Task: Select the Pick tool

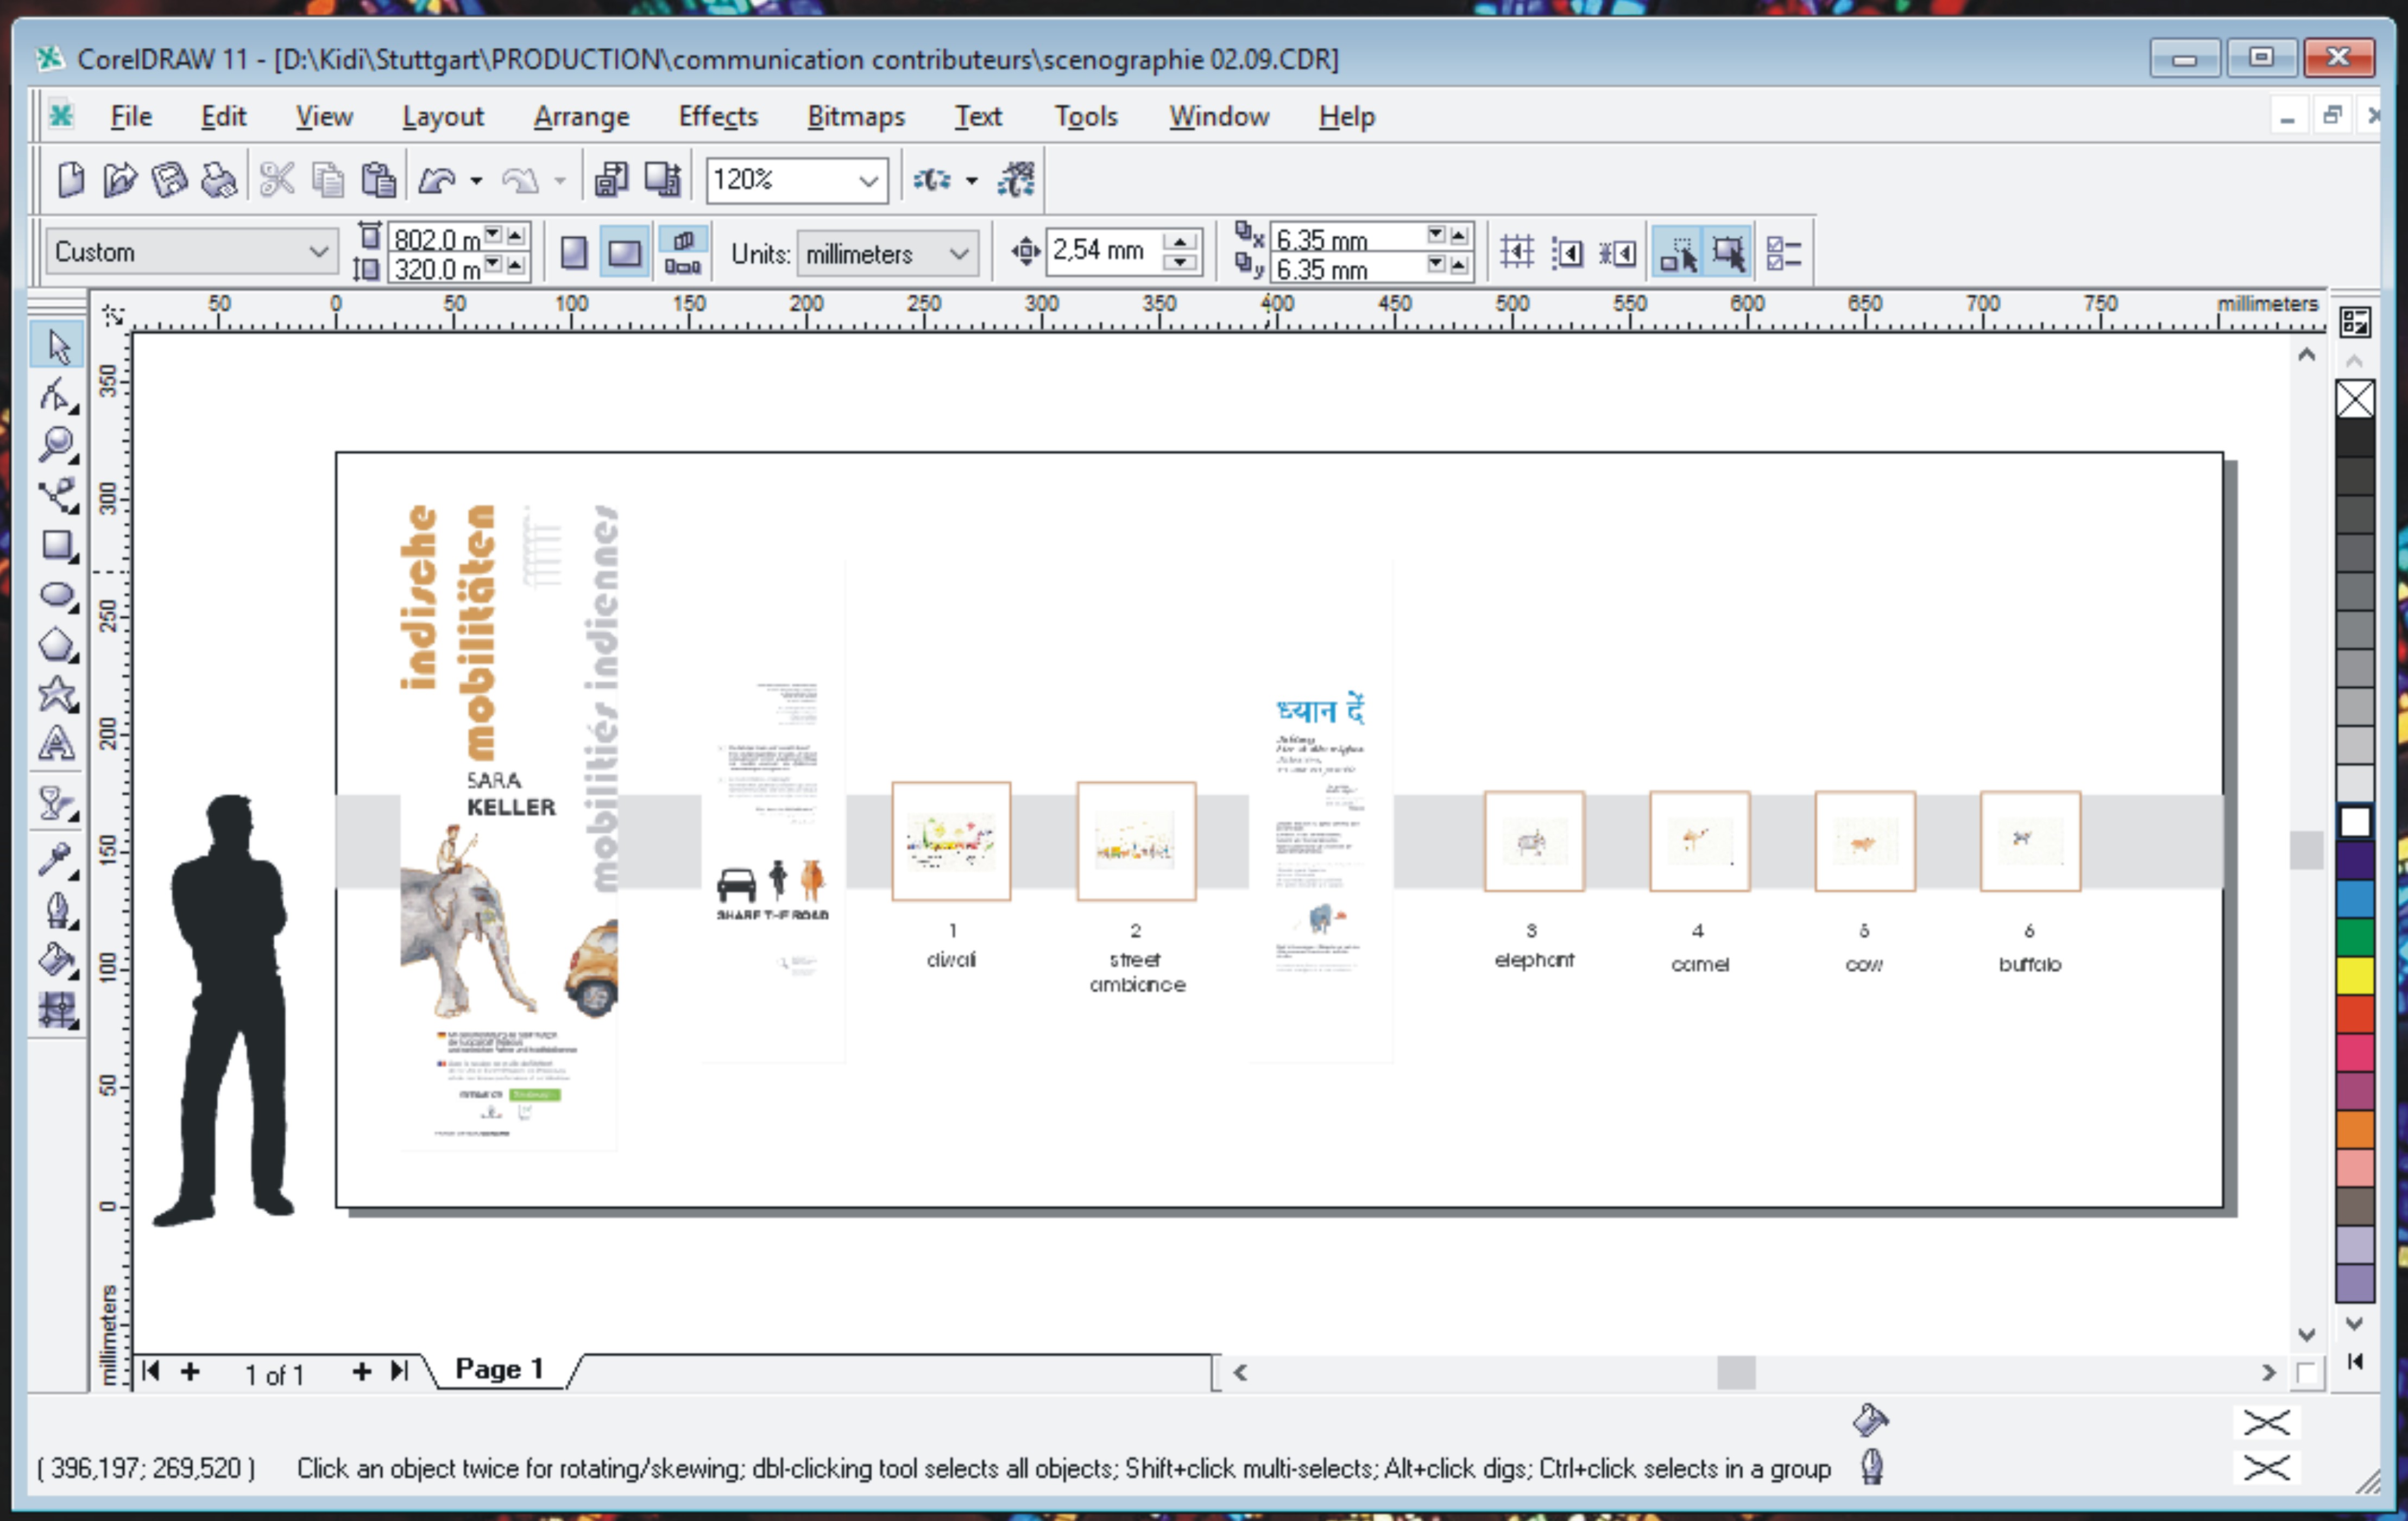Action: pos(58,346)
